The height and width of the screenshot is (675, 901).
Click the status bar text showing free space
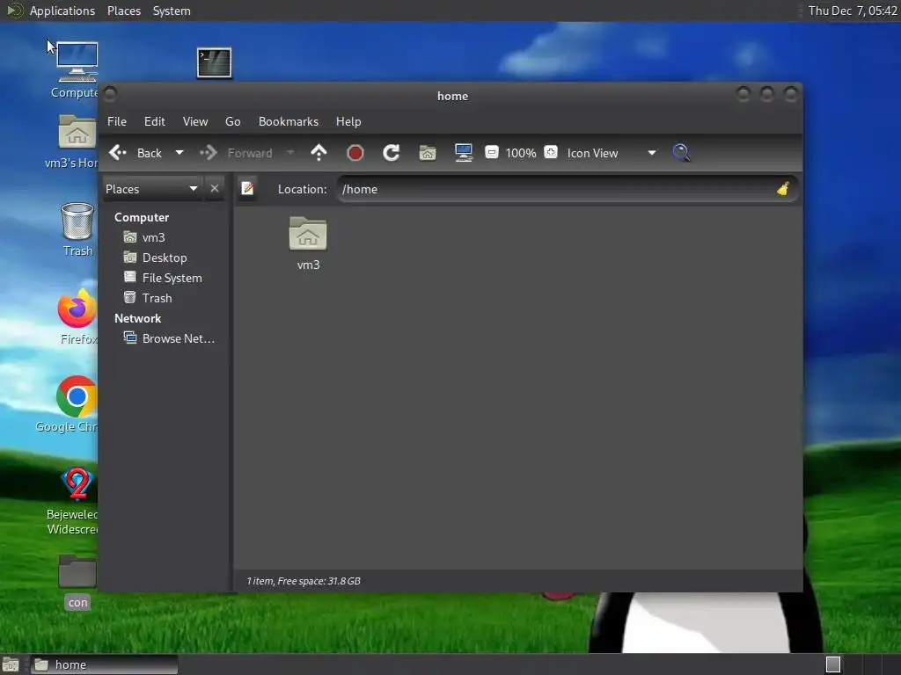(304, 581)
